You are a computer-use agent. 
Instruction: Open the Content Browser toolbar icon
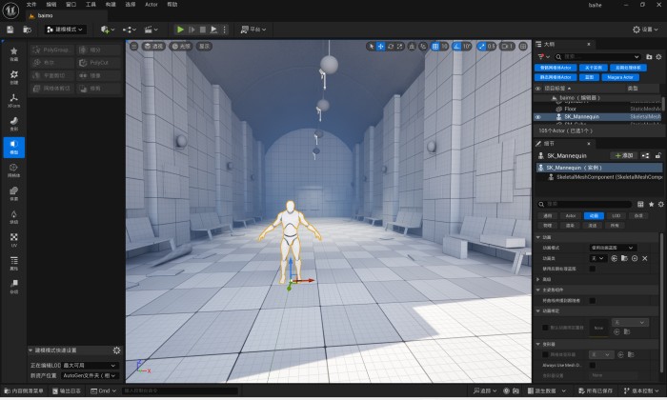tap(28, 30)
